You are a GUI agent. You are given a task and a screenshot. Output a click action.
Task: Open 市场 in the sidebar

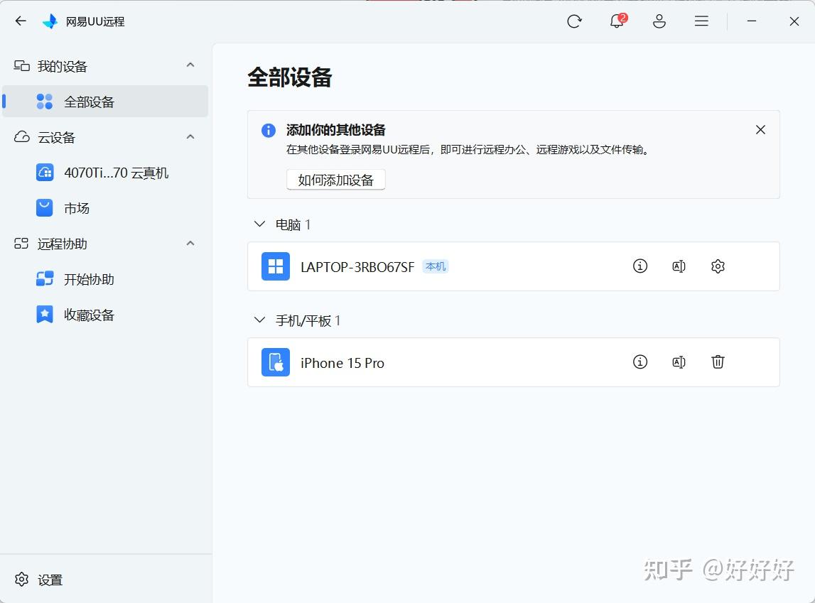(105, 208)
